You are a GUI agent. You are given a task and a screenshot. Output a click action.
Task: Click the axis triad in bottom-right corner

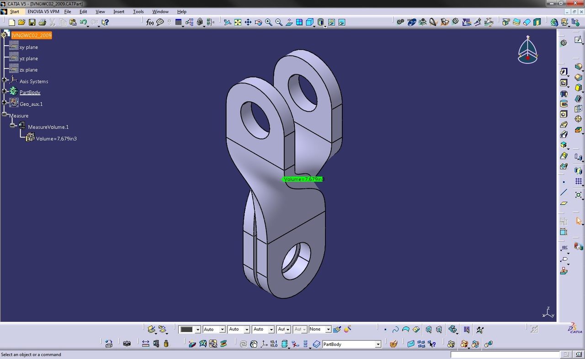point(548,312)
